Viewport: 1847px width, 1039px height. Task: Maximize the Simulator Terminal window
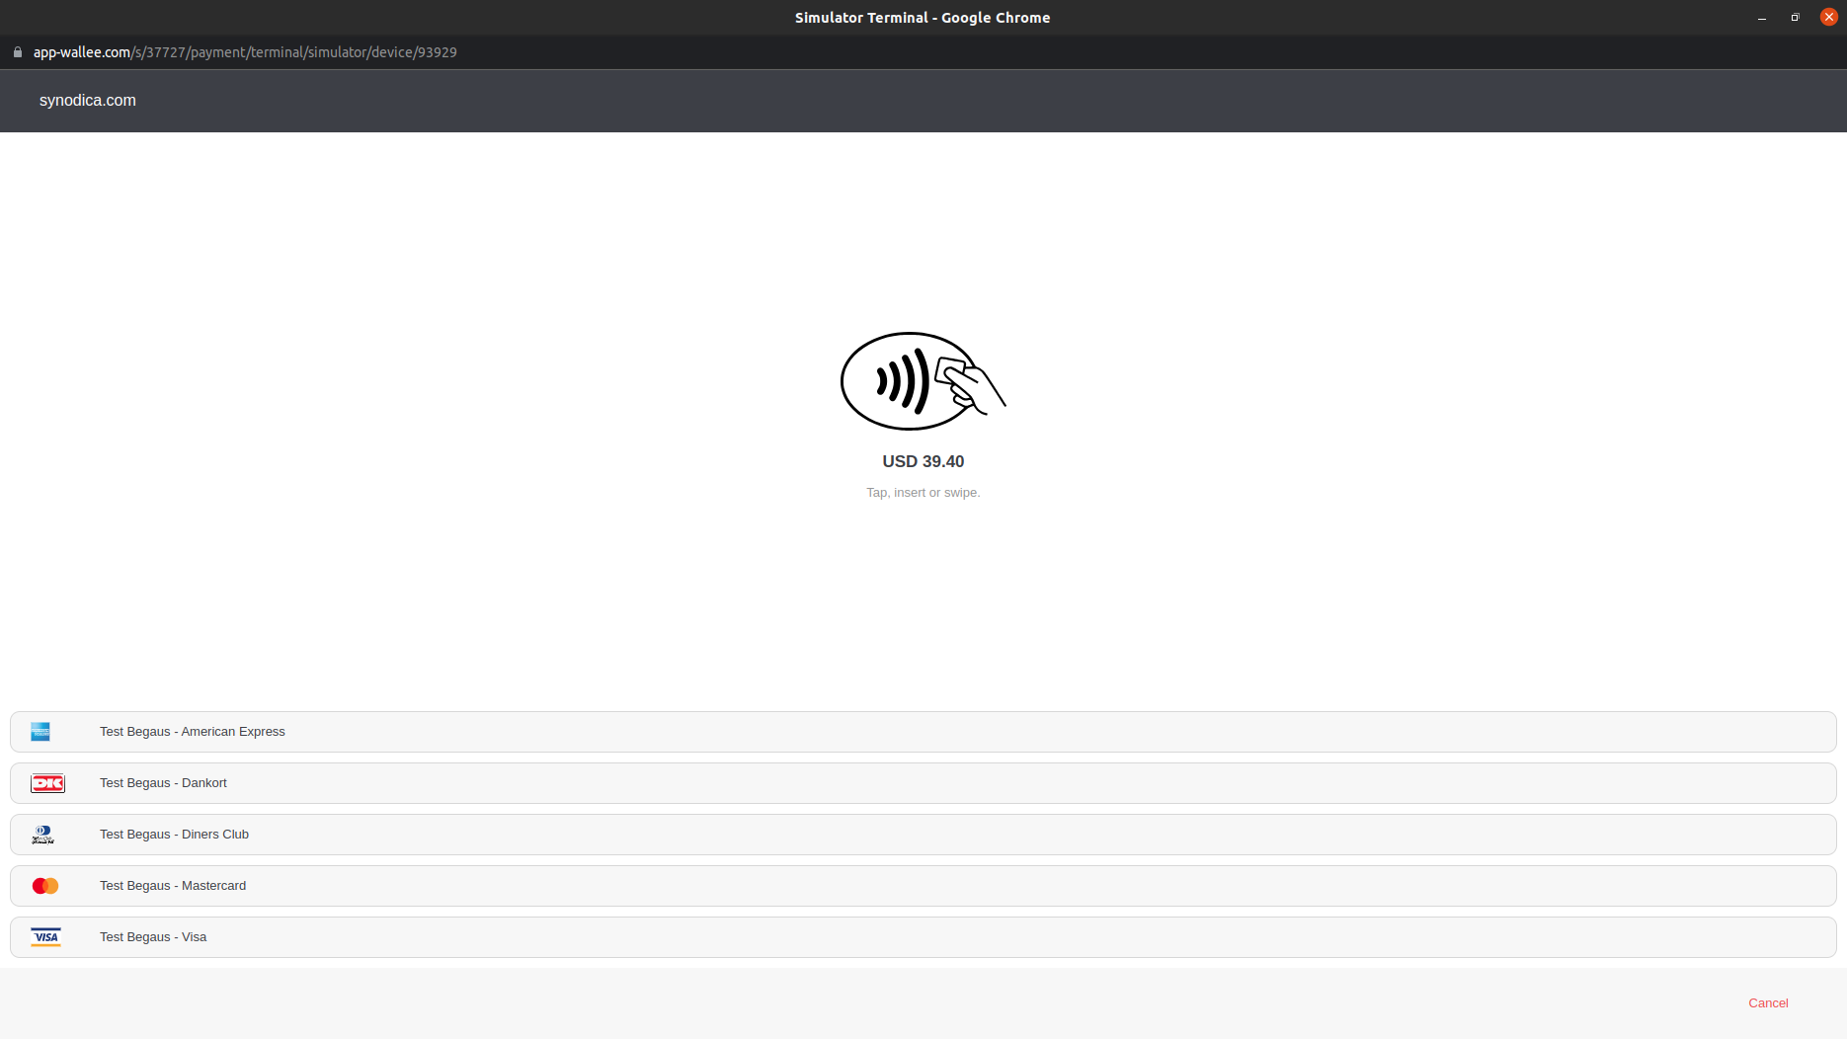[x=1796, y=18]
